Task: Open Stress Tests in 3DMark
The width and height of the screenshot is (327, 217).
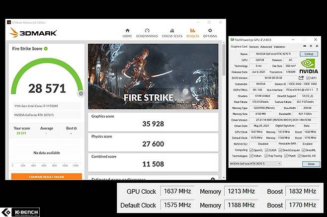Action: click(x=171, y=33)
